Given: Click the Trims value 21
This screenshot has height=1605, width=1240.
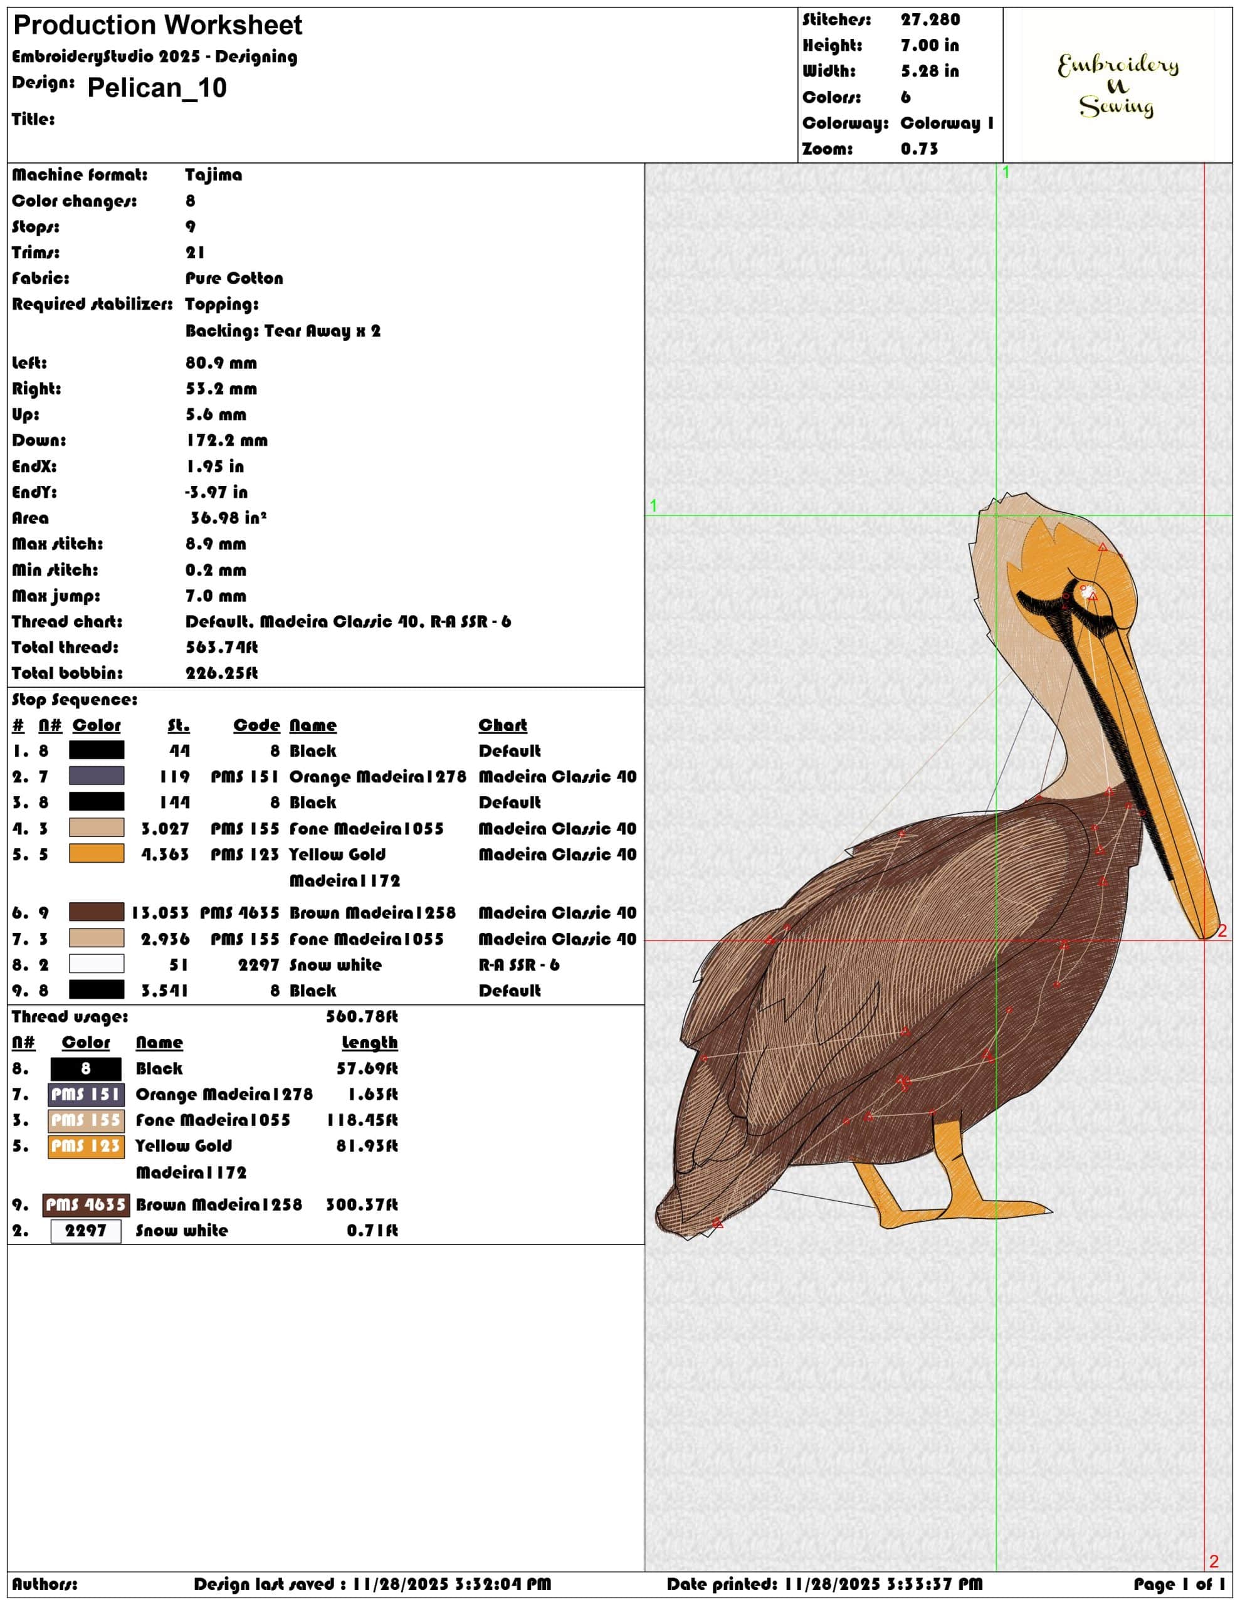Looking at the screenshot, I should [195, 253].
